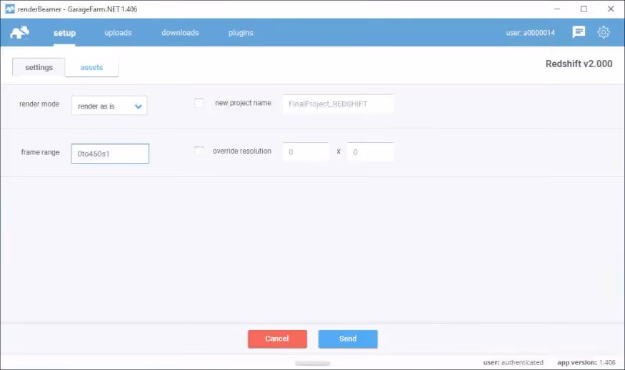Image resolution: width=625 pixels, height=370 pixels.
Task: Click the resolution height field
Action: click(x=371, y=152)
